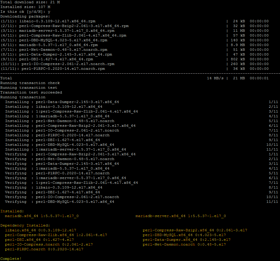
Task: Click the 'Installed:' heading
Action: coord(12,211)
